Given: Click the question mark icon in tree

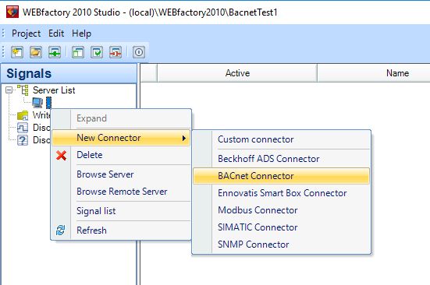Looking at the screenshot, I should (23, 140).
